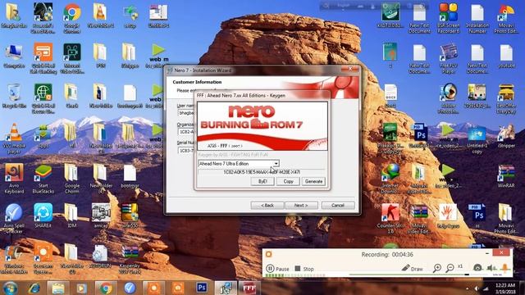Toggle webcam icon in recorder panel
Screen dimensions: 525x295
(x=477, y=268)
